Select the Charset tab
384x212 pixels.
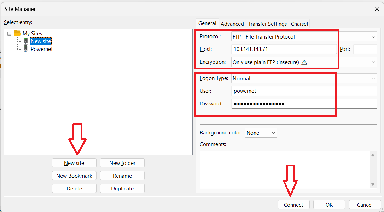[299, 24]
